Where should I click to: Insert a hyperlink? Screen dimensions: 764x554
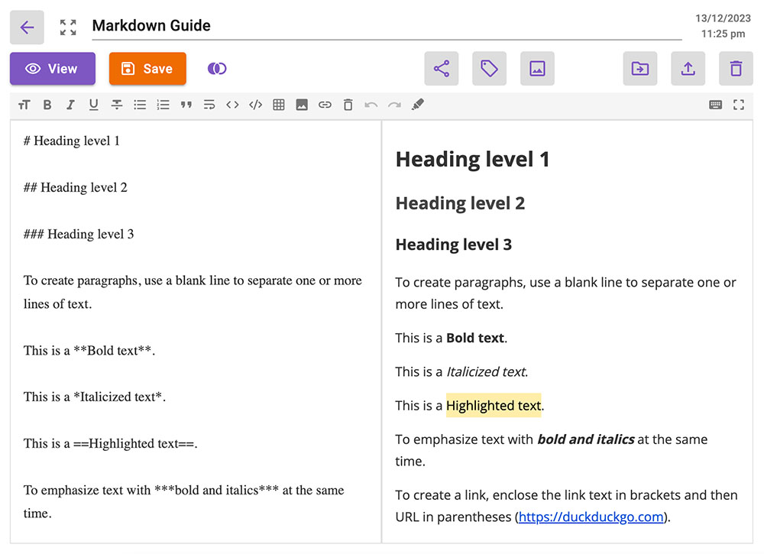coord(325,105)
